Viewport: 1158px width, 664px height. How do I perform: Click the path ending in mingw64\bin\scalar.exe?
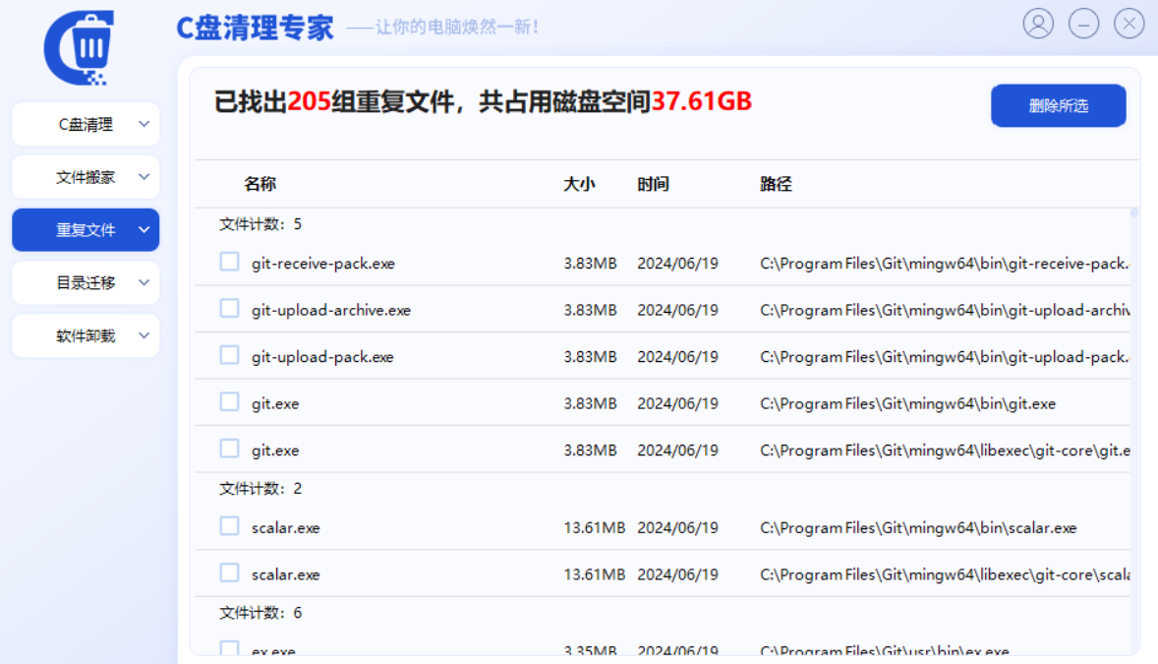(918, 528)
